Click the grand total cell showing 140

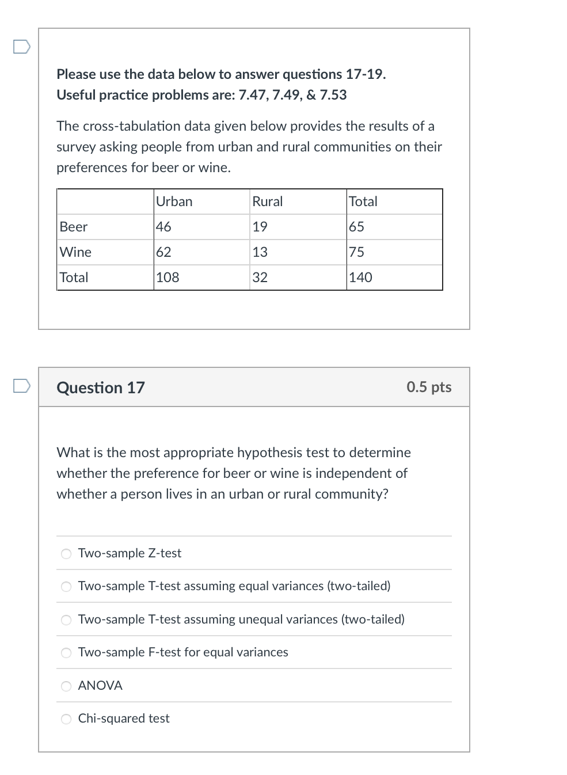pos(360,277)
